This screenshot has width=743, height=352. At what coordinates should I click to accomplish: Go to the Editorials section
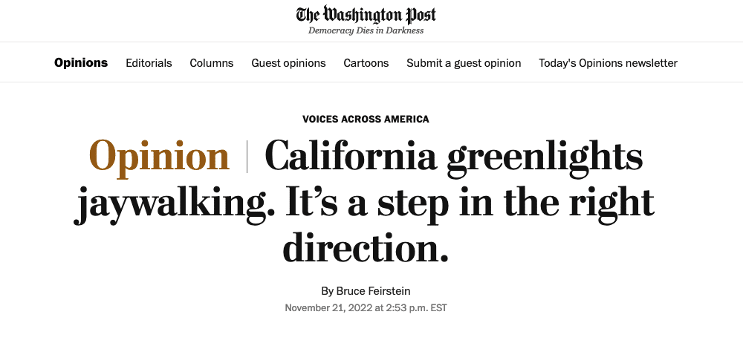point(149,63)
